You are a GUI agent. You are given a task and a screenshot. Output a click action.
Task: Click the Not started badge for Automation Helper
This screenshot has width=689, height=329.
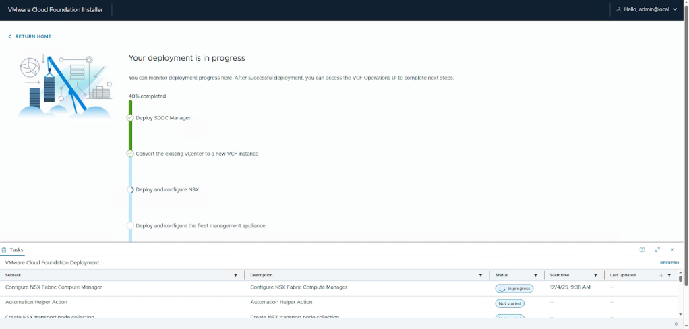pyautogui.click(x=510, y=303)
